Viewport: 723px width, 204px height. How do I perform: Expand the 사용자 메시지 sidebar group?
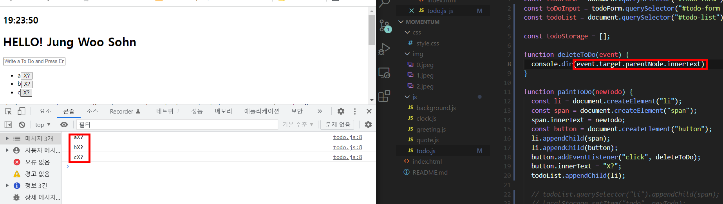point(7,150)
